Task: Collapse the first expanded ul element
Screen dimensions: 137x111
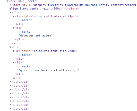Action: tap(10, 13)
